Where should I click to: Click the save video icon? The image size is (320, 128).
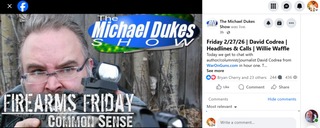coord(279,23)
